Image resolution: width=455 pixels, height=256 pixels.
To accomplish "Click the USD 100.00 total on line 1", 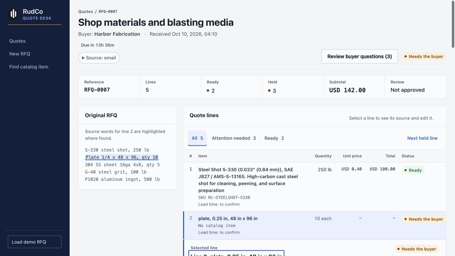I will (382, 169).
